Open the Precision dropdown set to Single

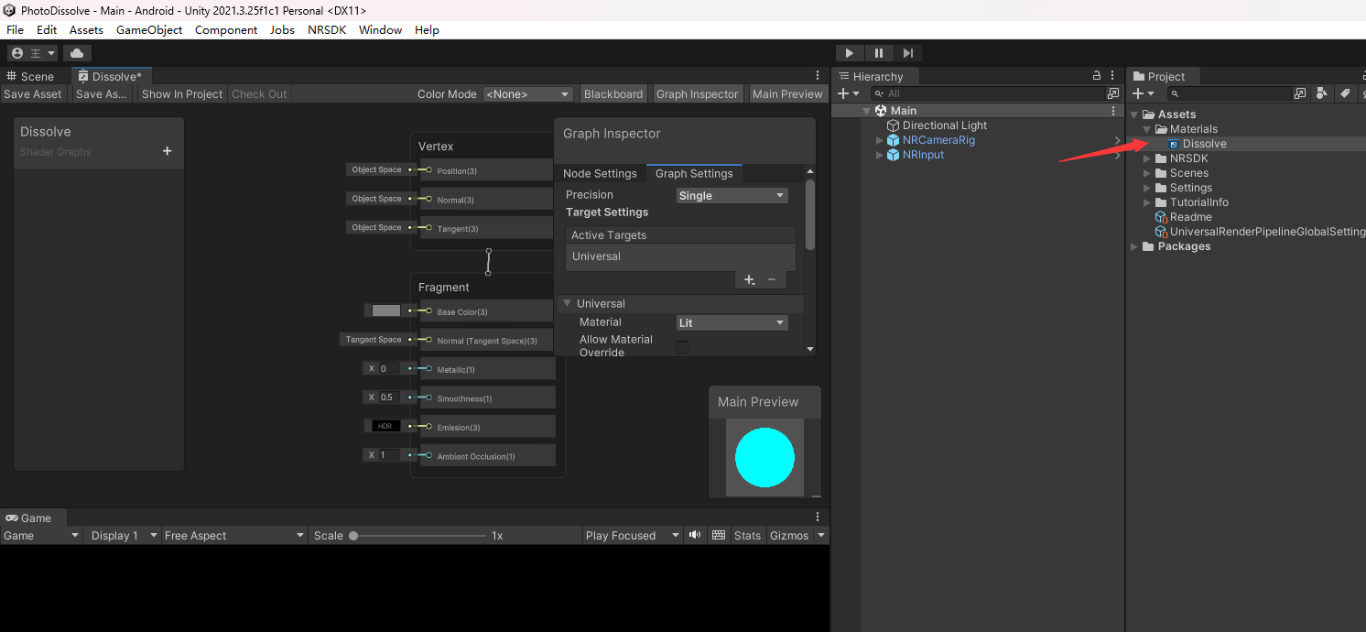coord(732,195)
